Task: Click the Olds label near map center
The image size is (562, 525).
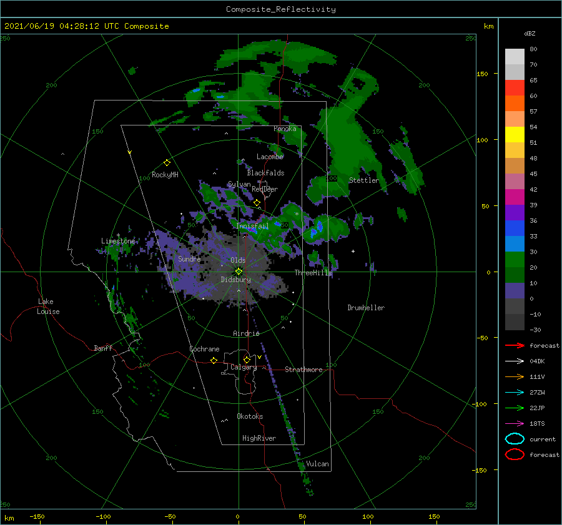Action: [238, 260]
